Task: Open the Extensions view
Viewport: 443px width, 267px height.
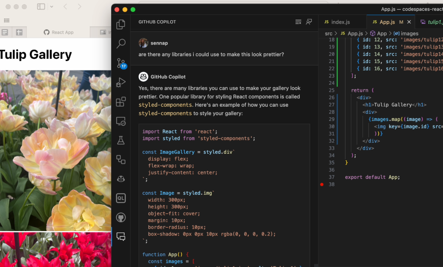Action: click(x=121, y=101)
